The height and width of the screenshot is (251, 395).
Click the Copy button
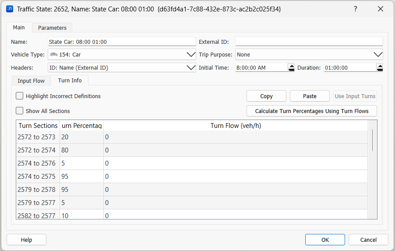coord(266,96)
